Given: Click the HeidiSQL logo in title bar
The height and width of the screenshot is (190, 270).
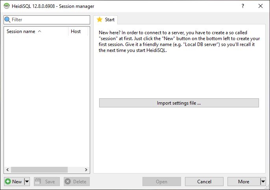Looking at the screenshot, I should coord(7,6).
